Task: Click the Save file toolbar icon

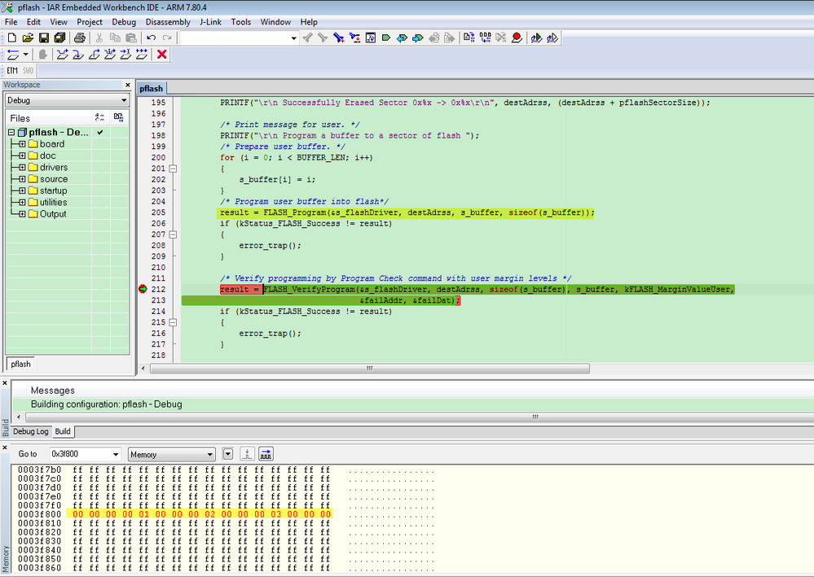Action: pyautogui.click(x=43, y=37)
